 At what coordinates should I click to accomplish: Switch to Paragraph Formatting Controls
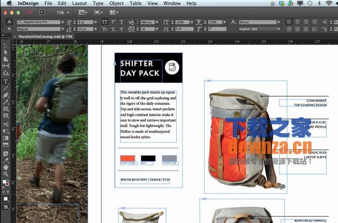pyautogui.click(x=9, y=29)
